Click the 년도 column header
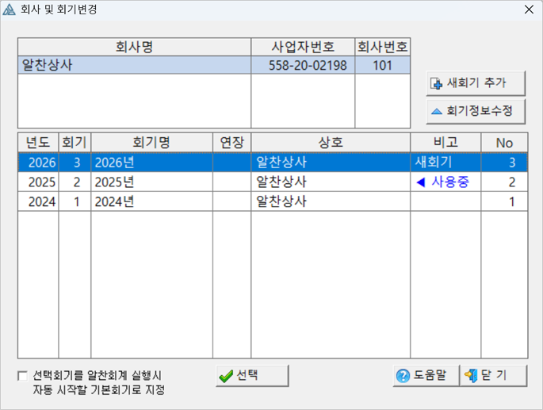This screenshot has height=410, width=543. (x=38, y=143)
